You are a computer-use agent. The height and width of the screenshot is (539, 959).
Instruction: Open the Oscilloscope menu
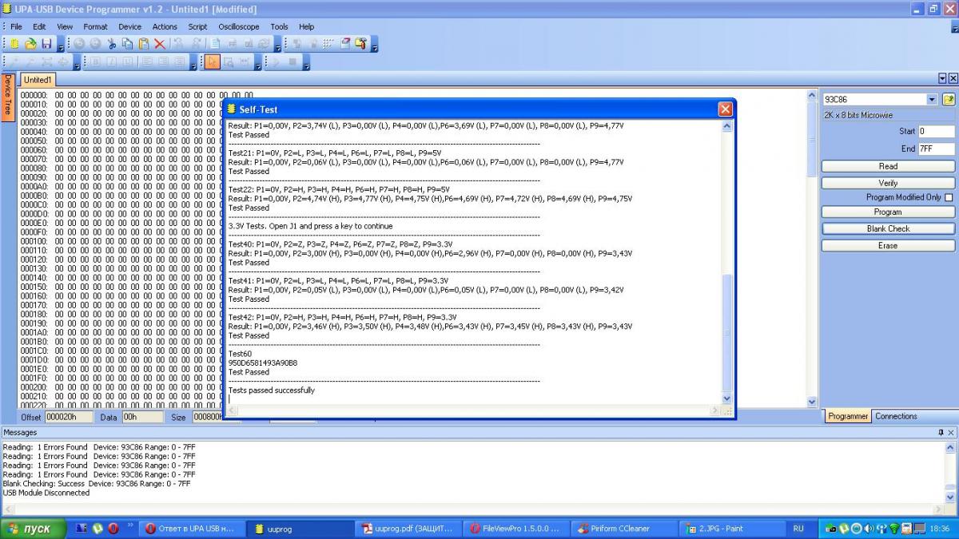[239, 26]
